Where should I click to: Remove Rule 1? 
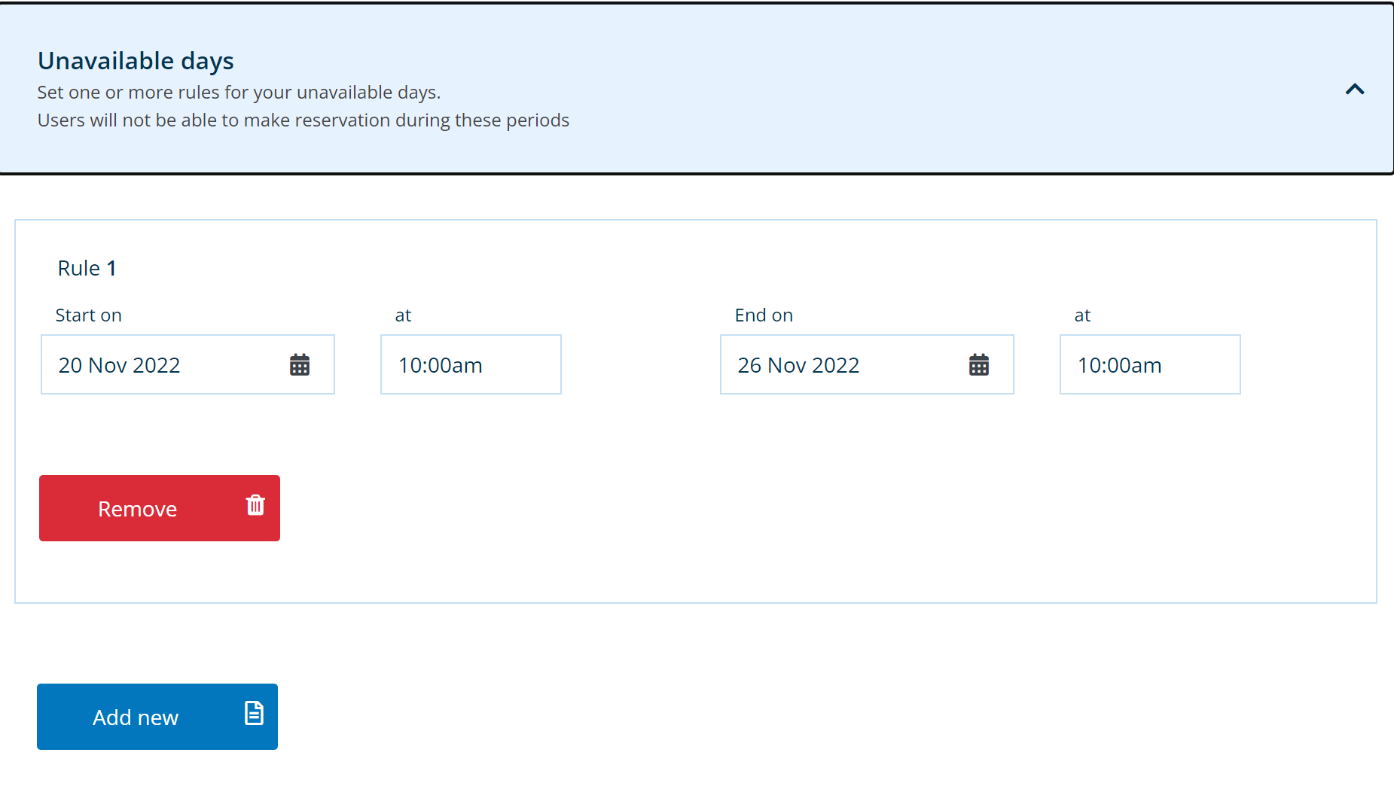click(160, 508)
